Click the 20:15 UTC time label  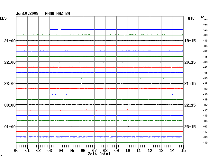pyautogui.click(x=190, y=62)
